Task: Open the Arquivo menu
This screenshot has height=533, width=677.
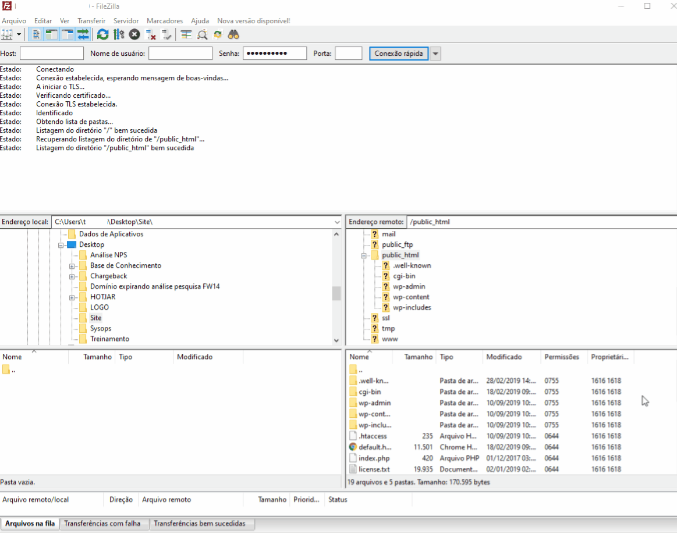Action: (14, 21)
